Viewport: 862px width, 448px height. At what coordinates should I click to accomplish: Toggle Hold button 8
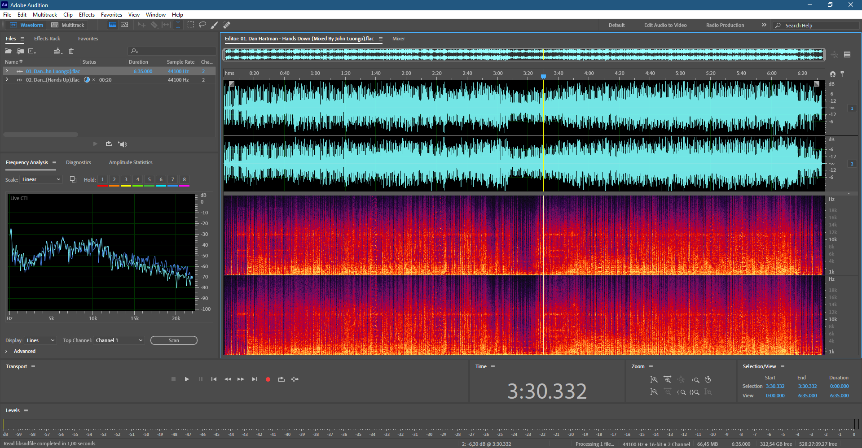coord(184,179)
